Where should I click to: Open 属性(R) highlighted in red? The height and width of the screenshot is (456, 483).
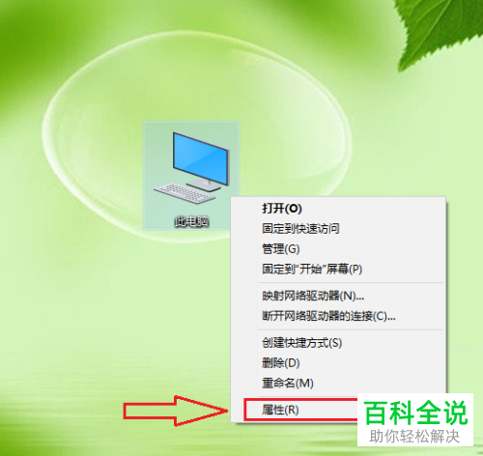click(x=280, y=410)
